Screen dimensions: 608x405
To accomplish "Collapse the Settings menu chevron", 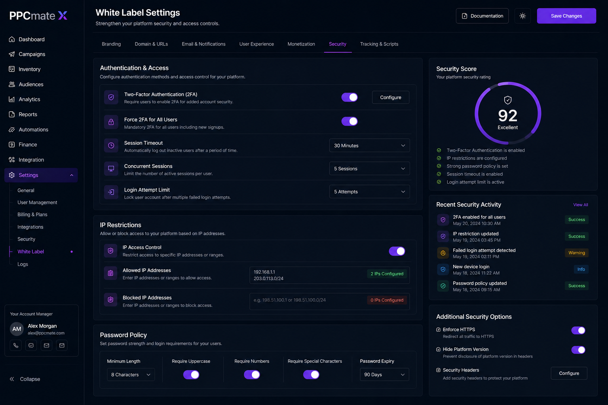I will coord(72,175).
